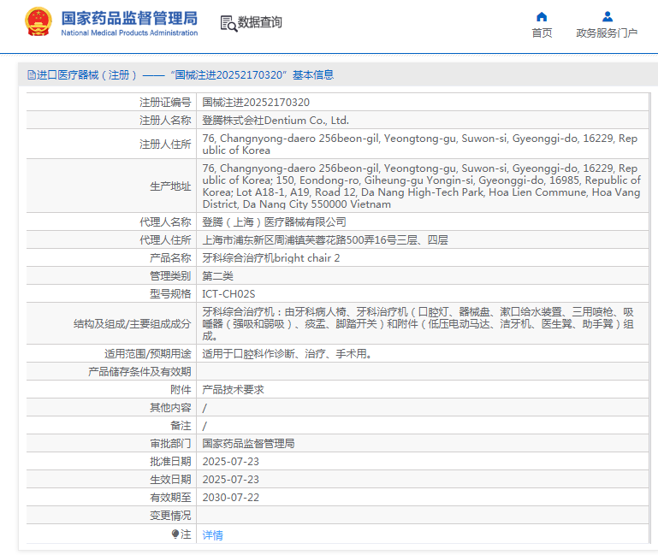Click 产品技术要求 in the 附件 row
The height and width of the screenshot is (555, 658).
tap(233, 389)
